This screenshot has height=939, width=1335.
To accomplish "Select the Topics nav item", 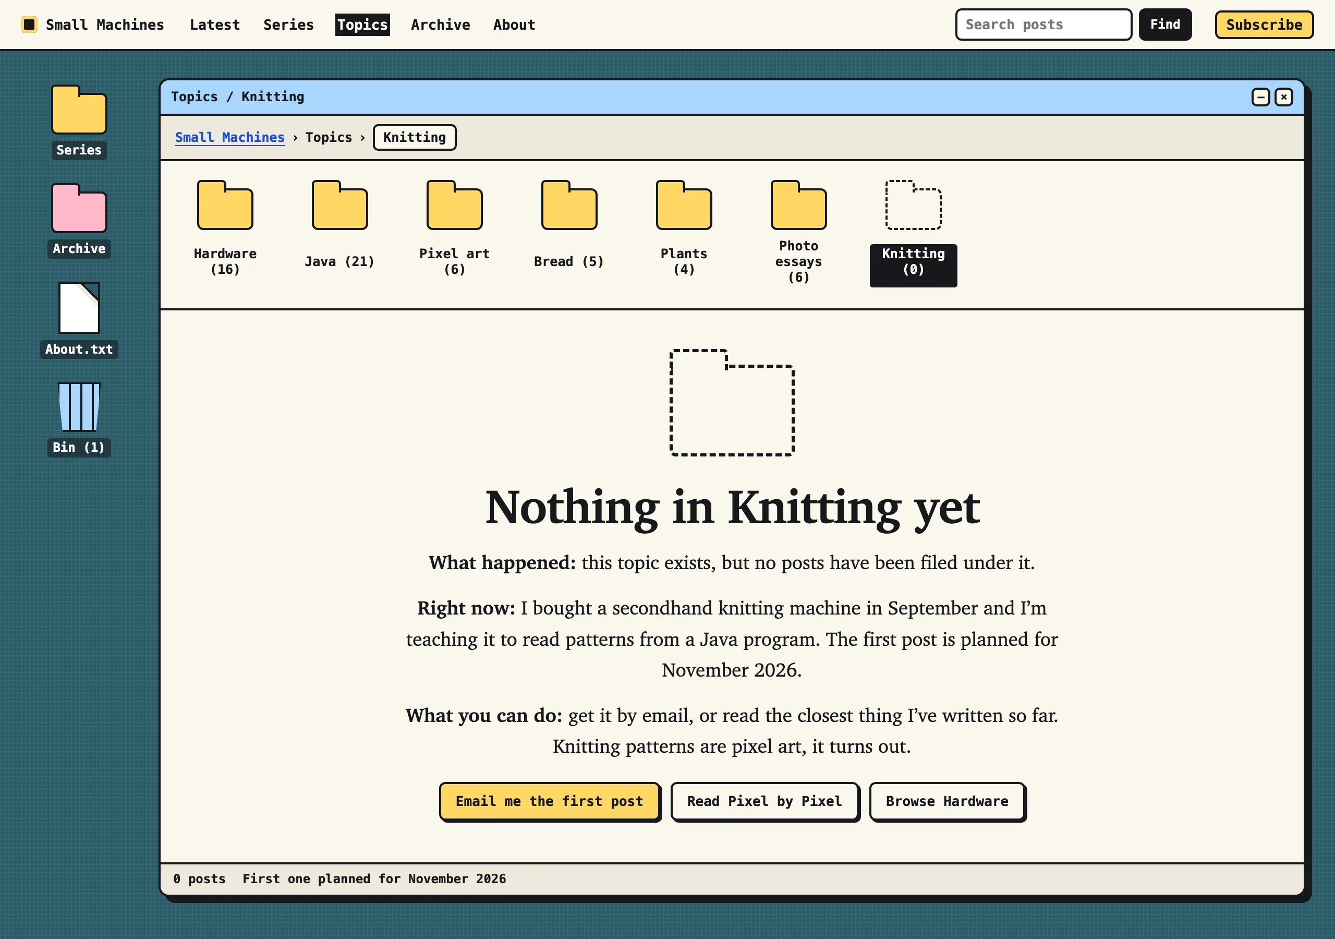I will [362, 25].
